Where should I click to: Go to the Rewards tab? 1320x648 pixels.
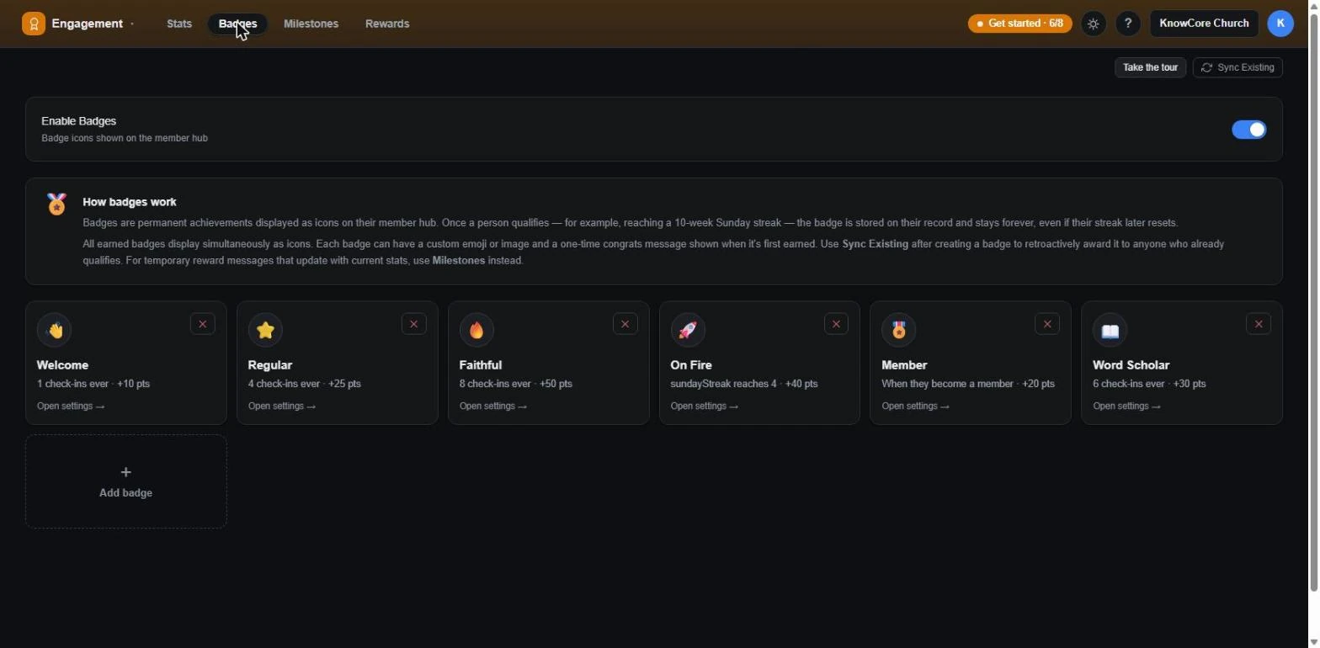click(387, 24)
